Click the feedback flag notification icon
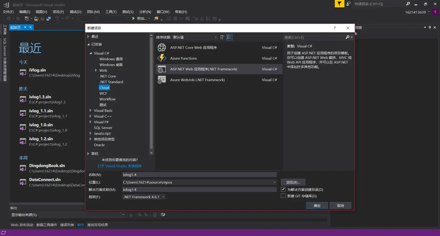 [339, 4]
